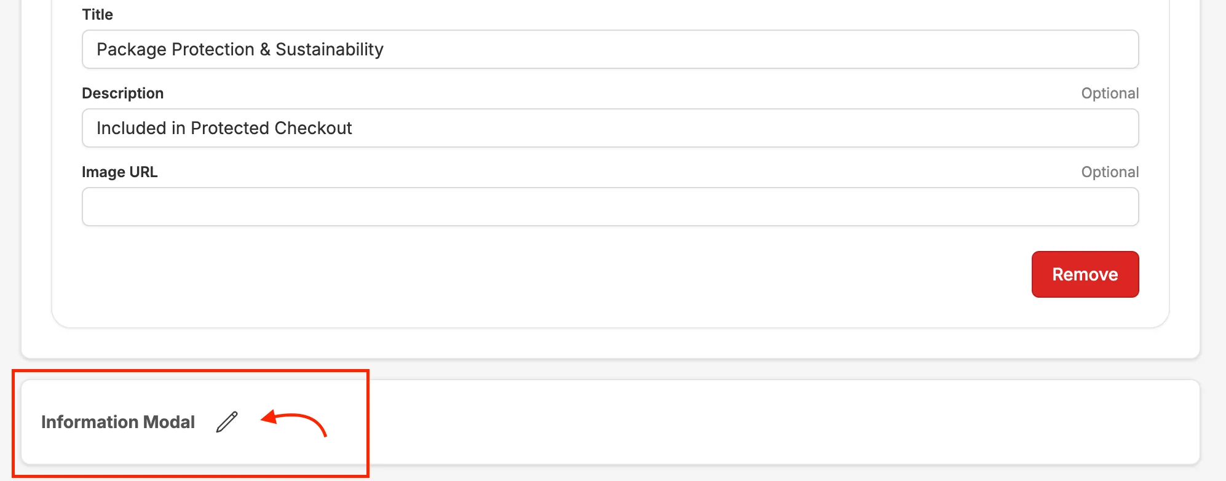Click the word Checkout in the Description field
This screenshot has height=481, width=1226.
313,128
